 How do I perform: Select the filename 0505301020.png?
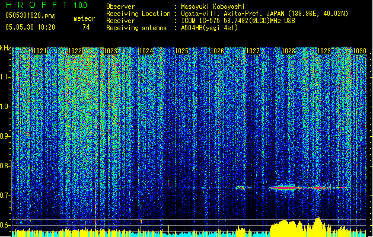[x=30, y=15]
